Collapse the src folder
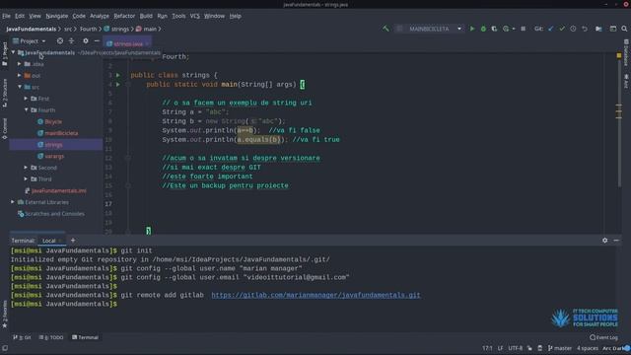This screenshot has height=355, width=631. point(20,87)
